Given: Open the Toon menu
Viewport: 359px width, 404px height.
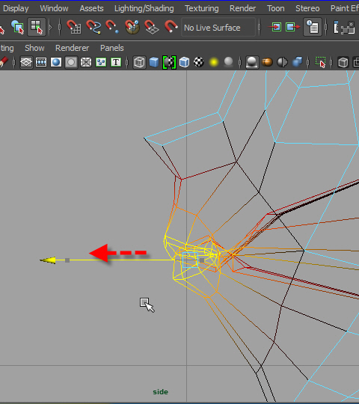Looking at the screenshot, I should [275, 8].
